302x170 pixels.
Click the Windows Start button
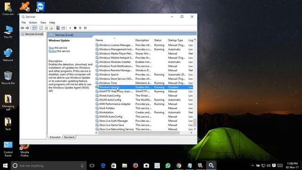(x=5, y=166)
